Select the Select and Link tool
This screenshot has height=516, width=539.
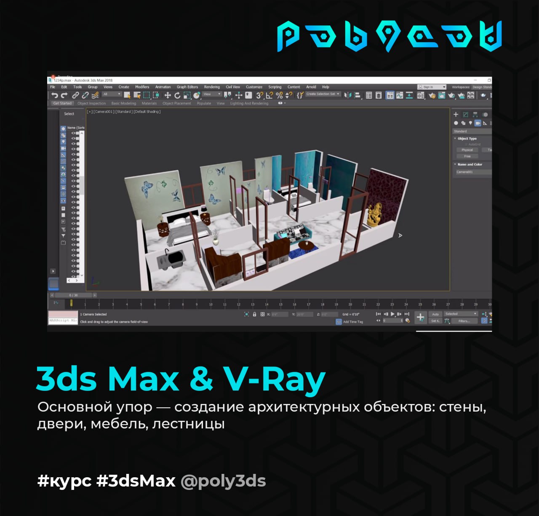(x=75, y=95)
